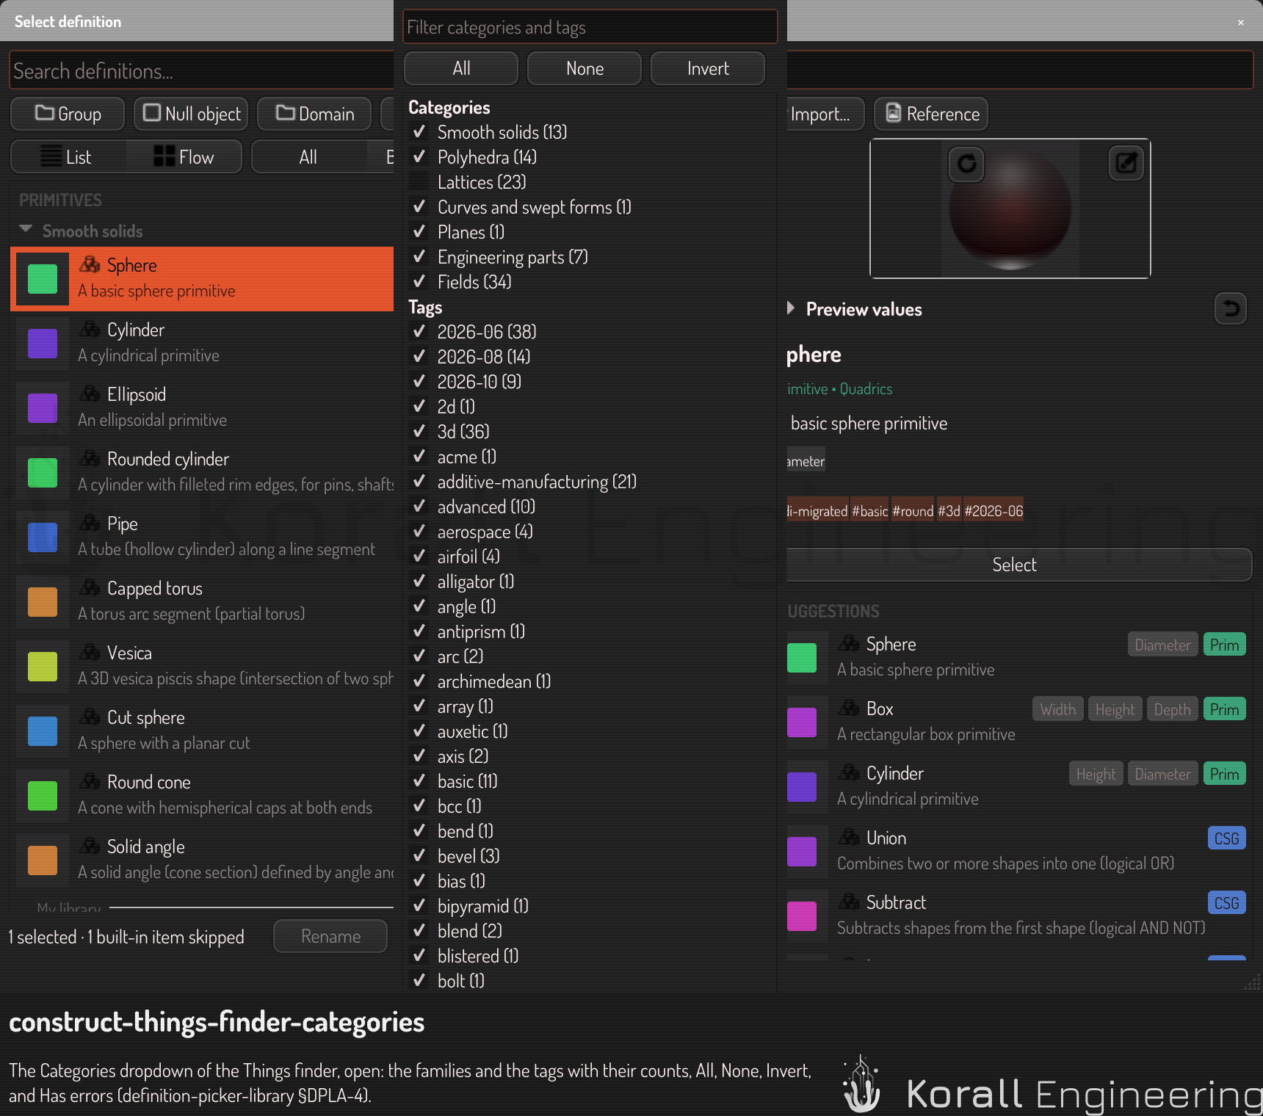Switch to List view tab
This screenshot has width=1263, height=1116.
(x=68, y=156)
